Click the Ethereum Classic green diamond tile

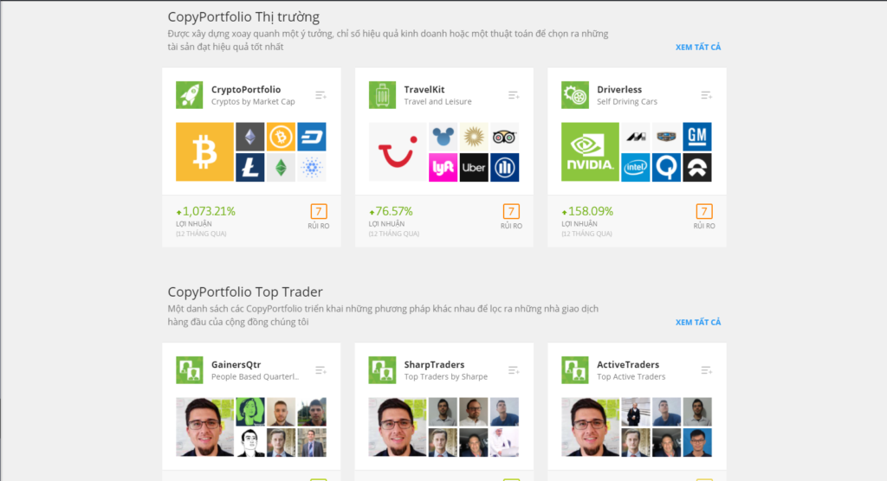(281, 167)
